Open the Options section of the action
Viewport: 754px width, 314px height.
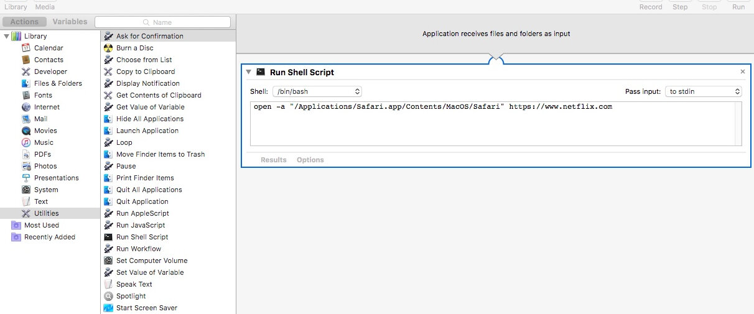310,160
